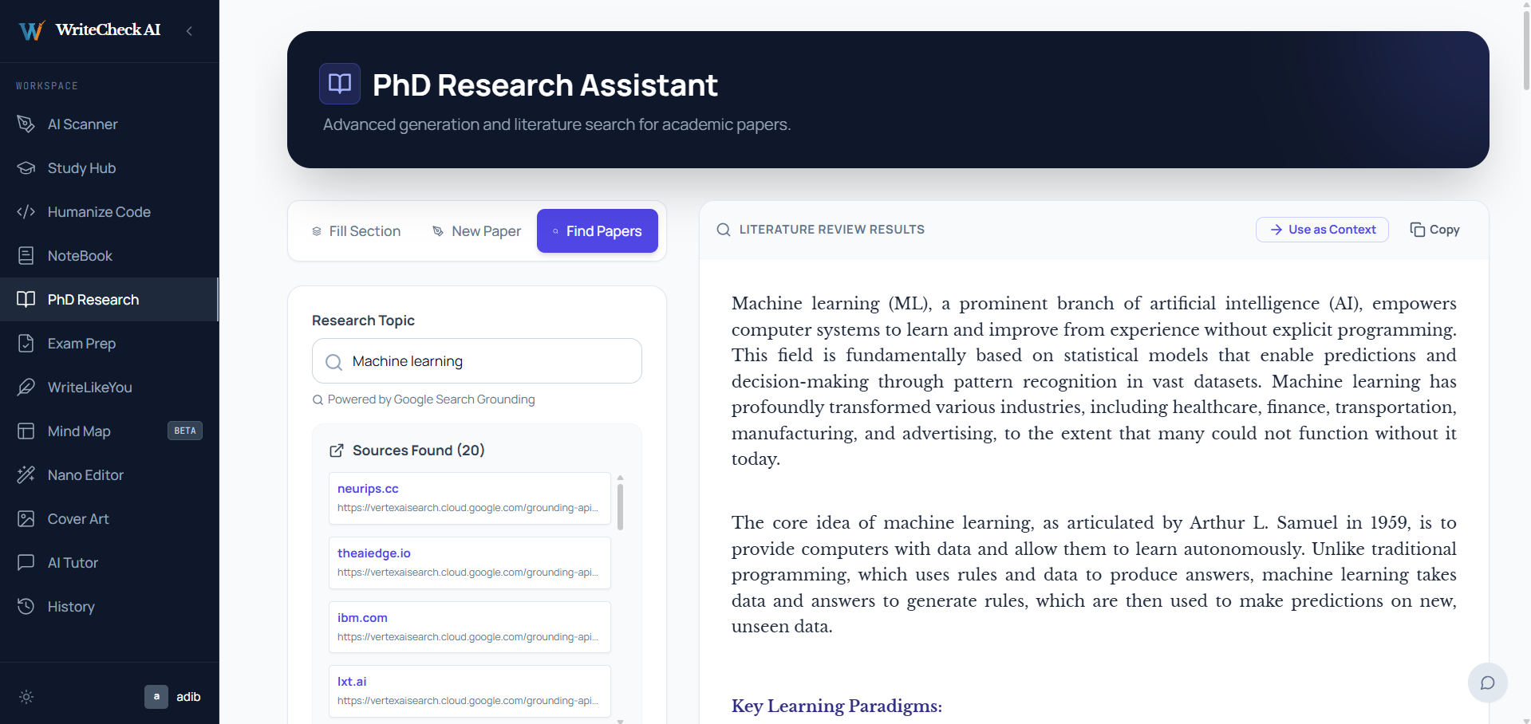Image resolution: width=1531 pixels, height=724 pixels.
Task: Open the Humanize Code tool
Action: [98, 212]
